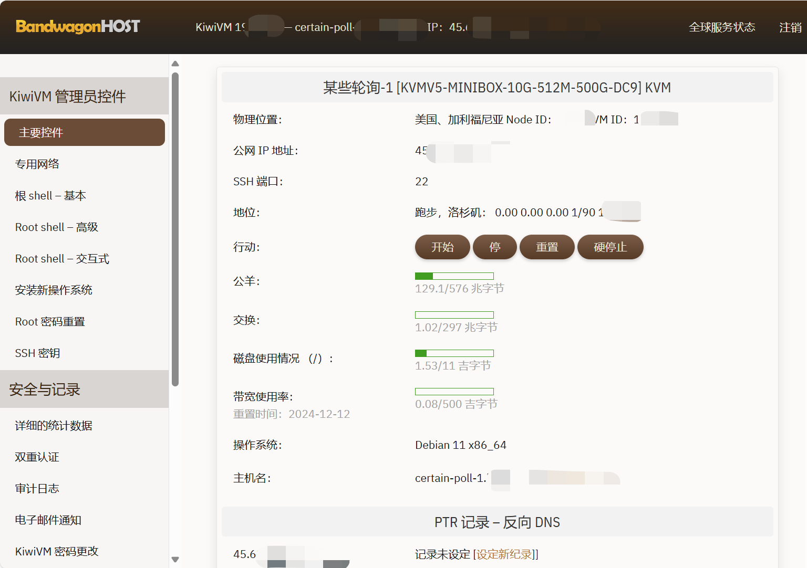Open 双重认证 sidebar item
This screenshot has height=568, width=807.
[37, 457]
